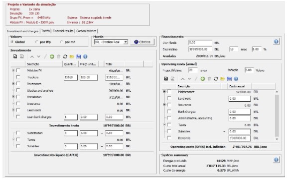Expand the Módulos FV tree row
Viewport: 288px width, 179px height.
coord(13,70)
